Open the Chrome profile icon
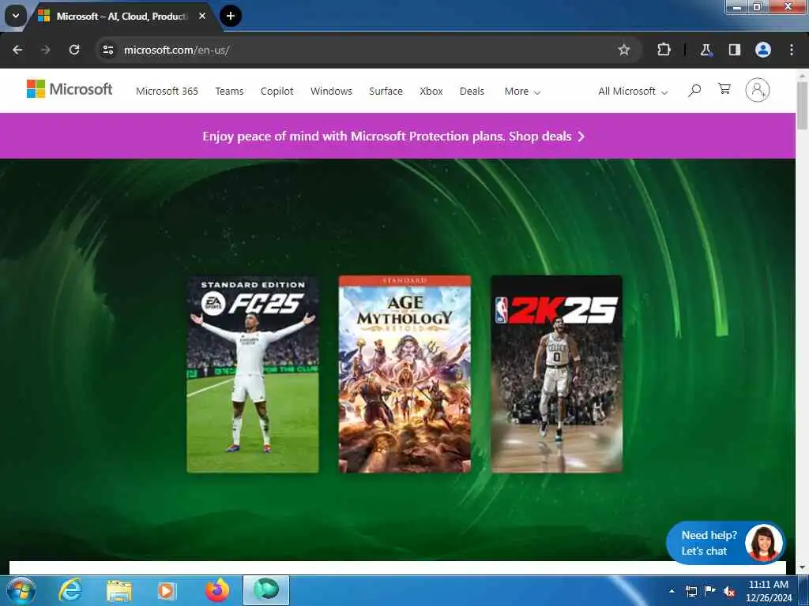This screenshot has height=606, width=809. tap(762, 50)
